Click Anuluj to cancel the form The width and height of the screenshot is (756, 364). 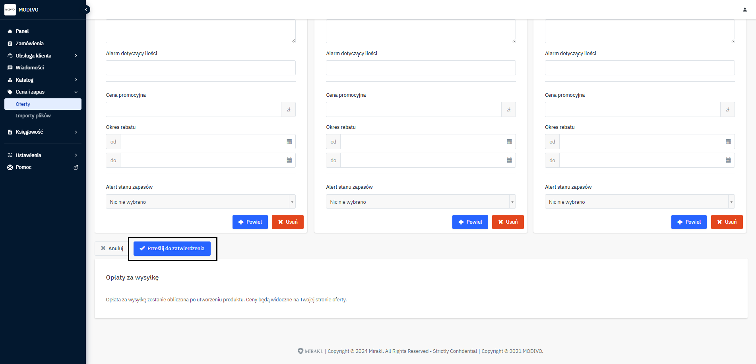(112, 249)
